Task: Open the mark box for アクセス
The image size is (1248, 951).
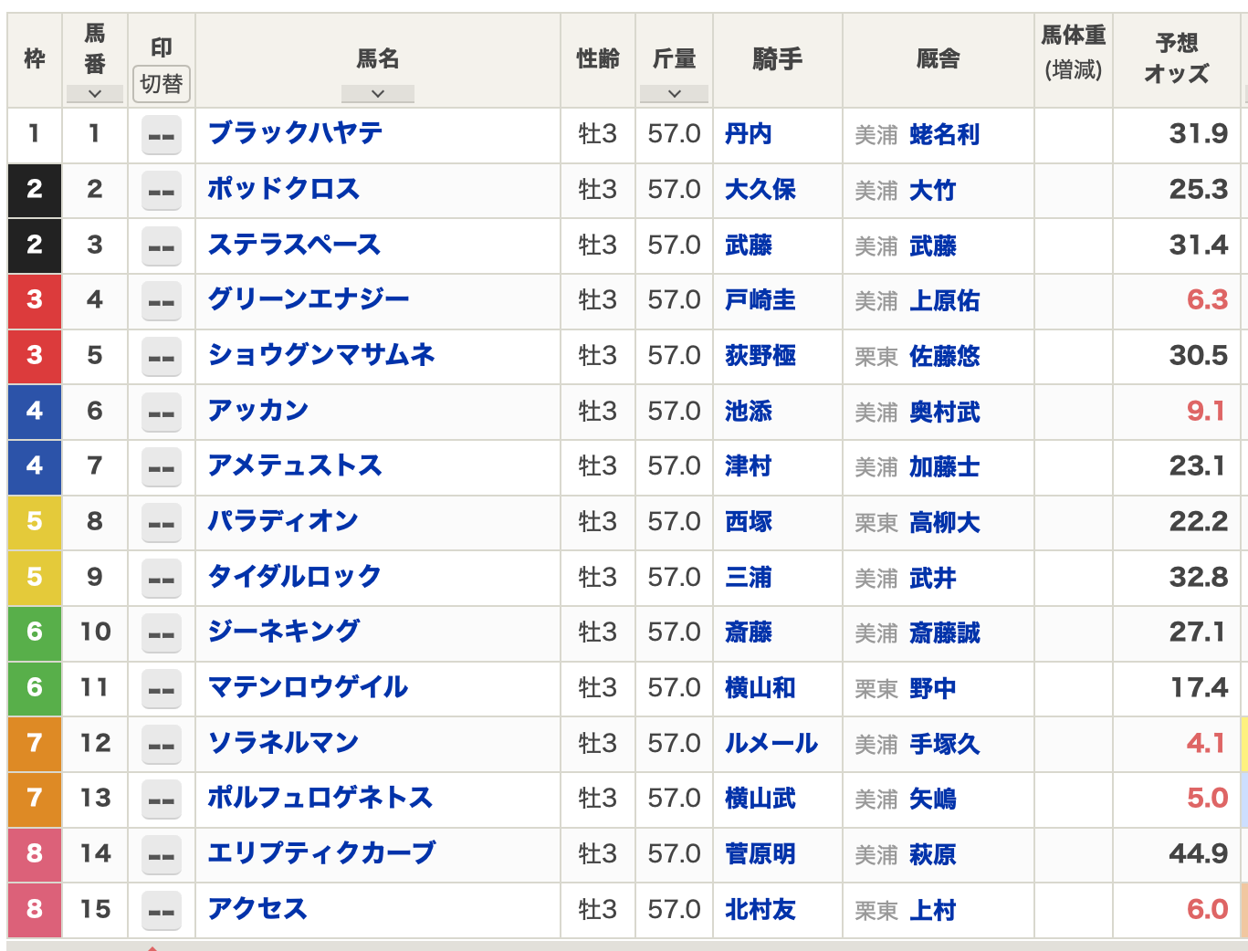Action: (162, 911)
